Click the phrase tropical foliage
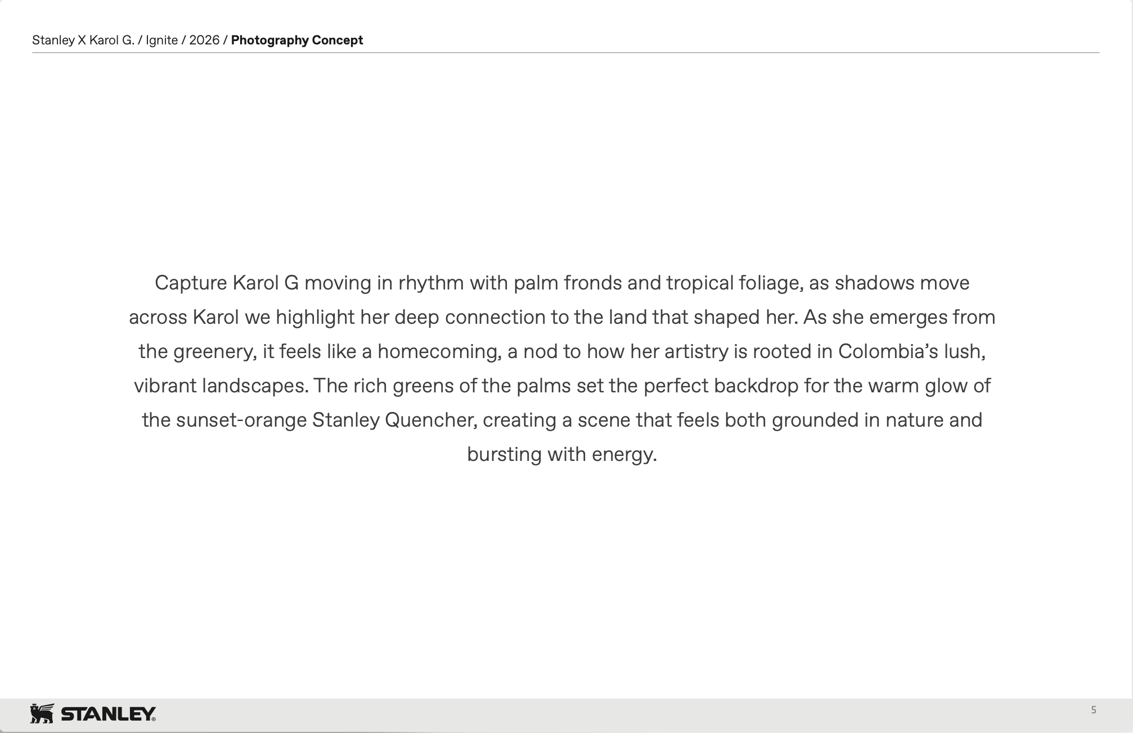Screen dimensions: 1133x733 (735, 283)
